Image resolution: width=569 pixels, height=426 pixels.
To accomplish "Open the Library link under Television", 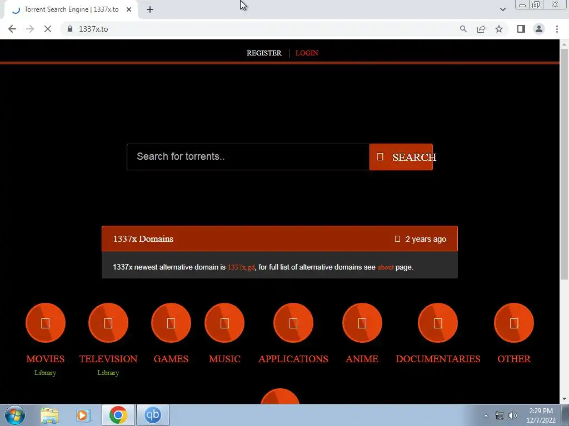I will tap(108, 373).
